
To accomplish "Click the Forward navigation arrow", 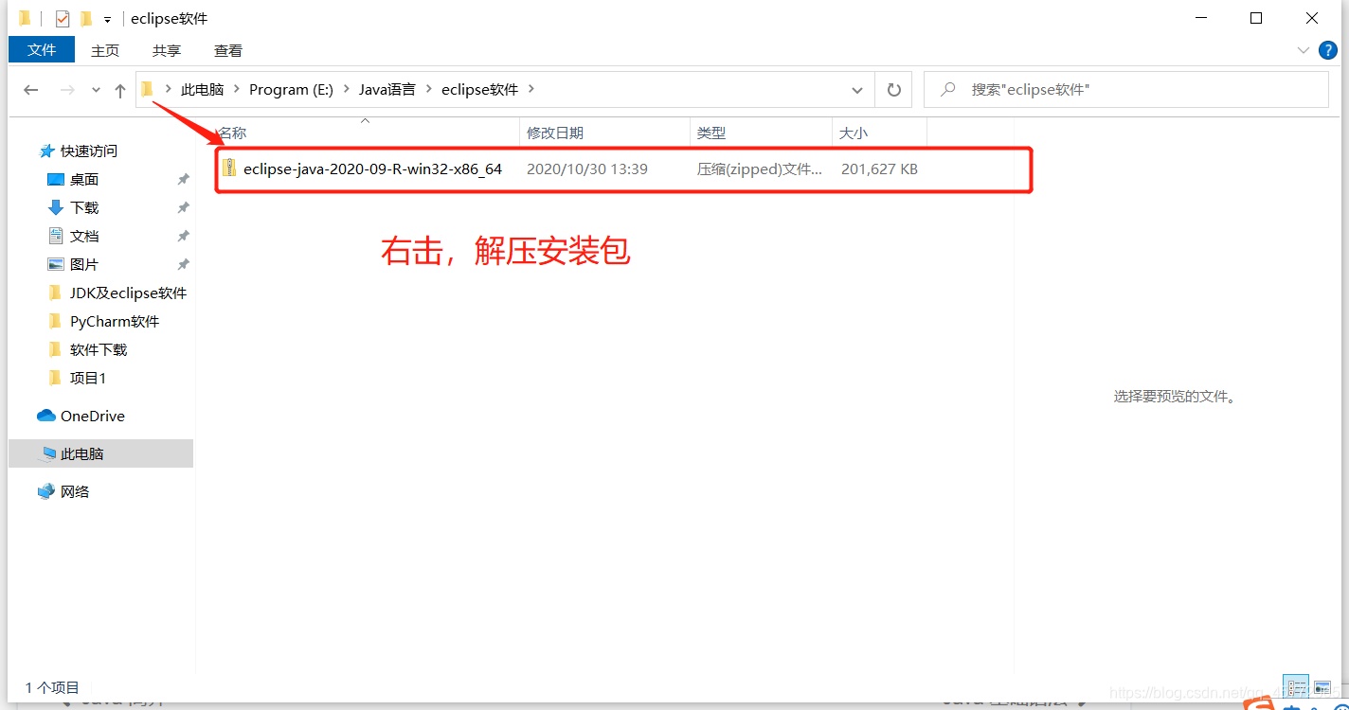I will (67, 90).
